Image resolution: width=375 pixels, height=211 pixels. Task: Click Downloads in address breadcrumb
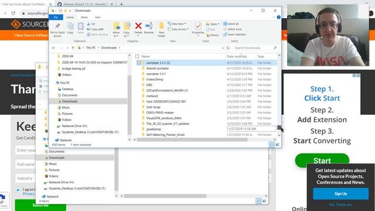[109, 48]
